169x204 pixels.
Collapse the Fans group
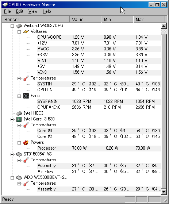19,96
